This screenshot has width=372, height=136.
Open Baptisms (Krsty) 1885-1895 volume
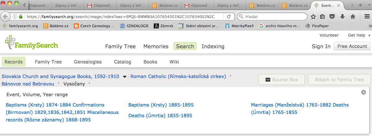(x=161, y=105)
